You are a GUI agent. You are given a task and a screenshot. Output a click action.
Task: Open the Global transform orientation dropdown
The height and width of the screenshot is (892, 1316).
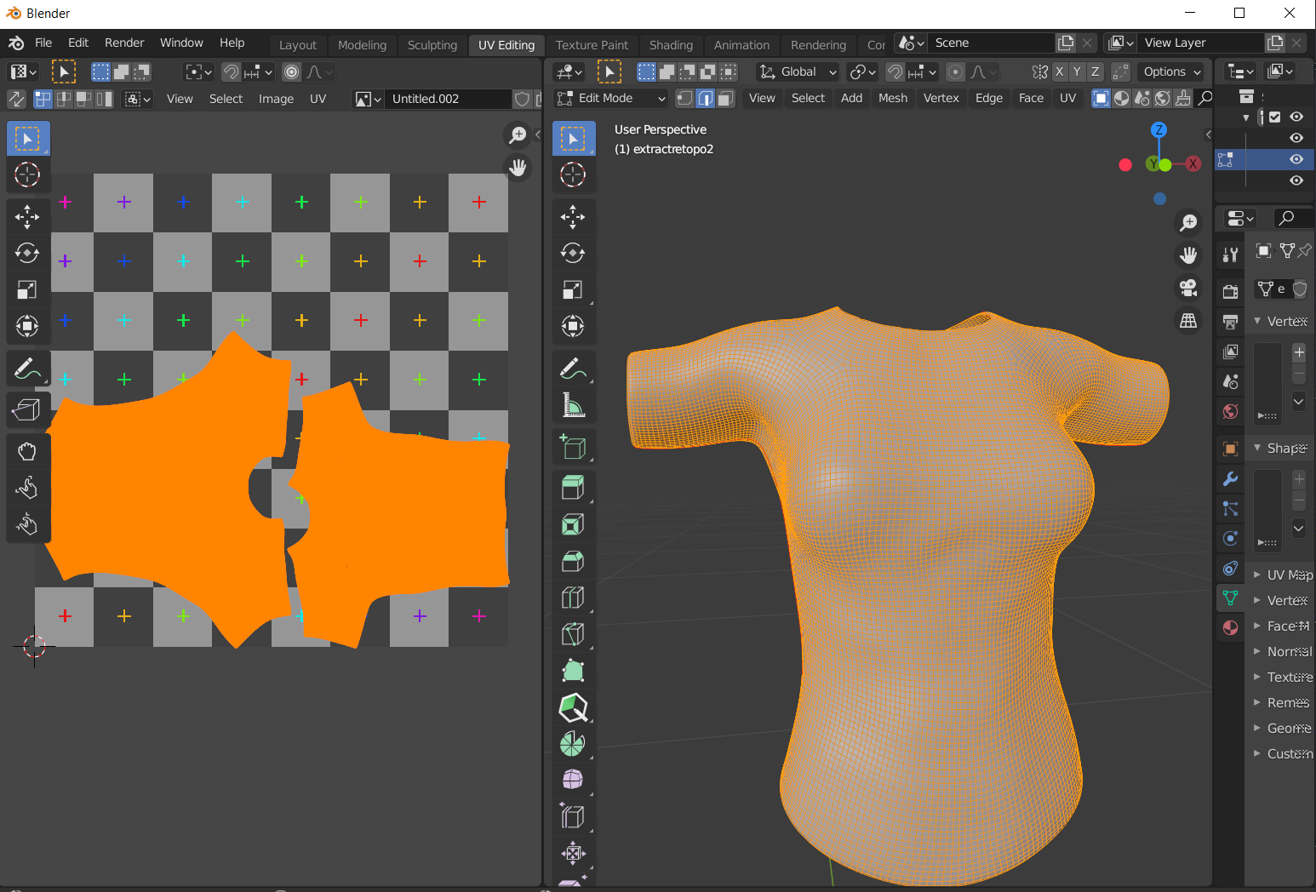pos(798,71)
